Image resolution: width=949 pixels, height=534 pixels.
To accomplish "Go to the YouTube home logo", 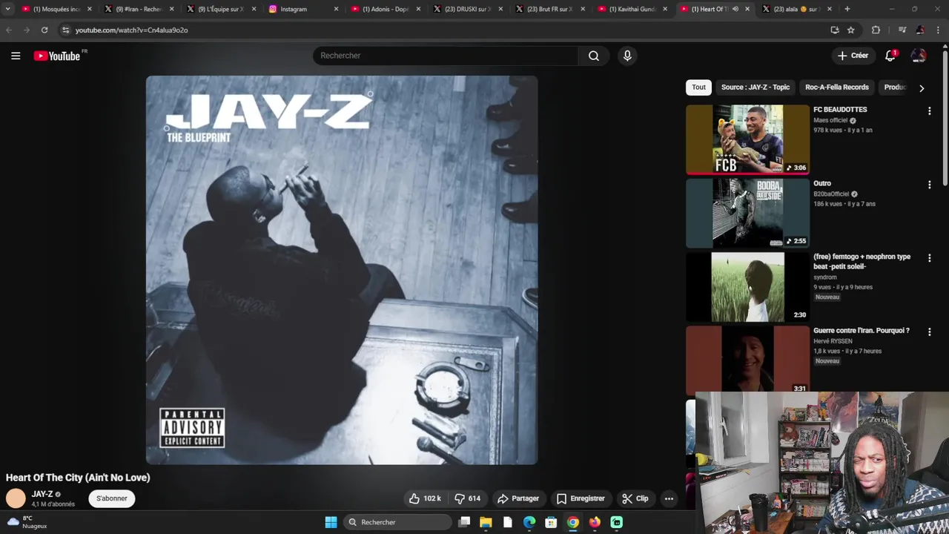I will tap(56, 56).
